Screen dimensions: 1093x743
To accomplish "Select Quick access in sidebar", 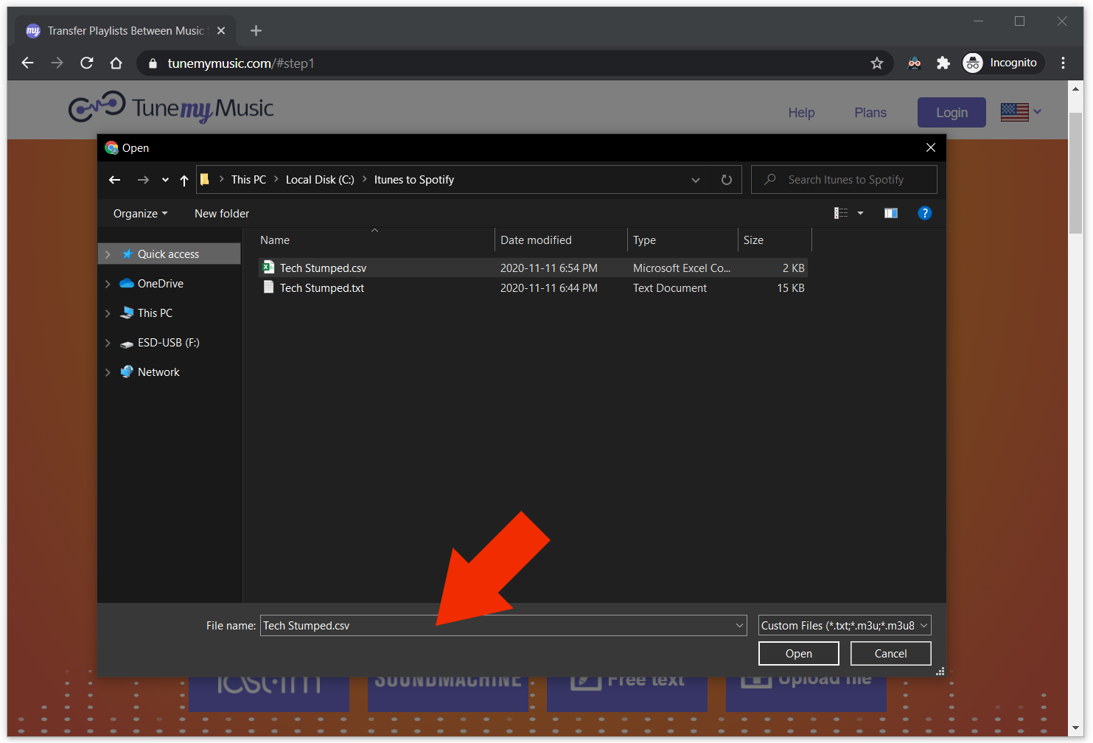I will tap(169, 254).
